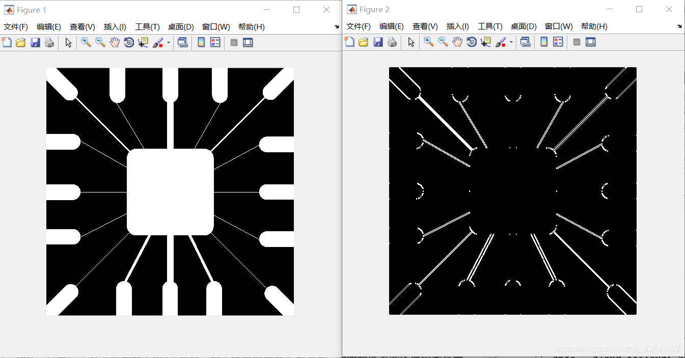Click the original chip image in Figure 1
The image size is (685, 358).
pyautogui.click(x=170, y=191)
